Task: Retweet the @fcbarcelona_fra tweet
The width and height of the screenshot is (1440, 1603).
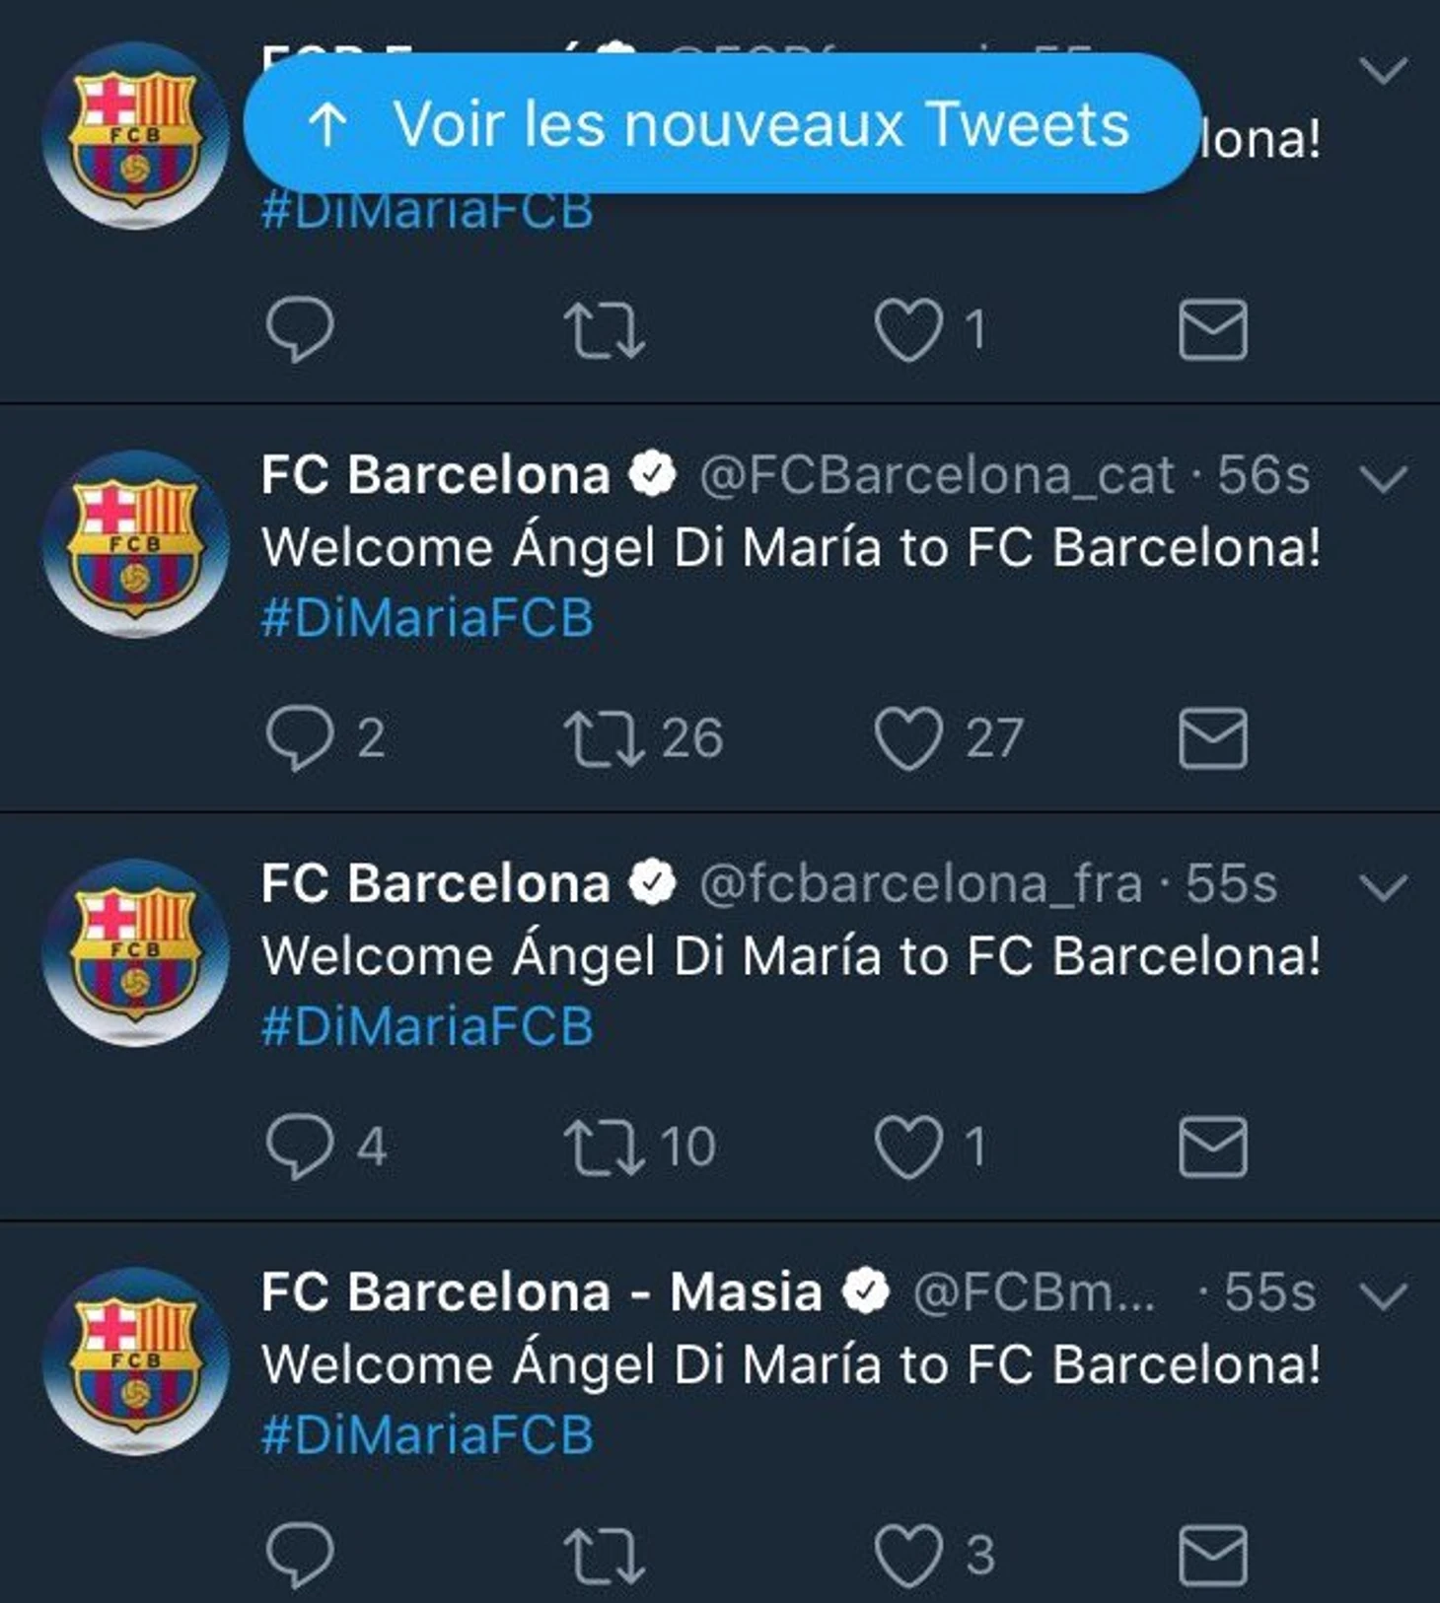Action: click(604, 1148)
